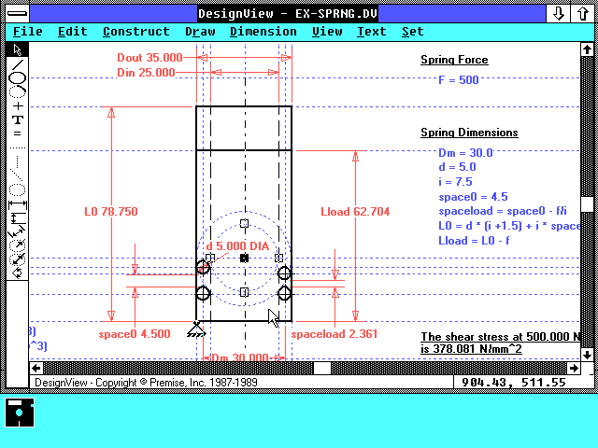
Task: Select the diameter dimension tool
Action: (17, 259)
